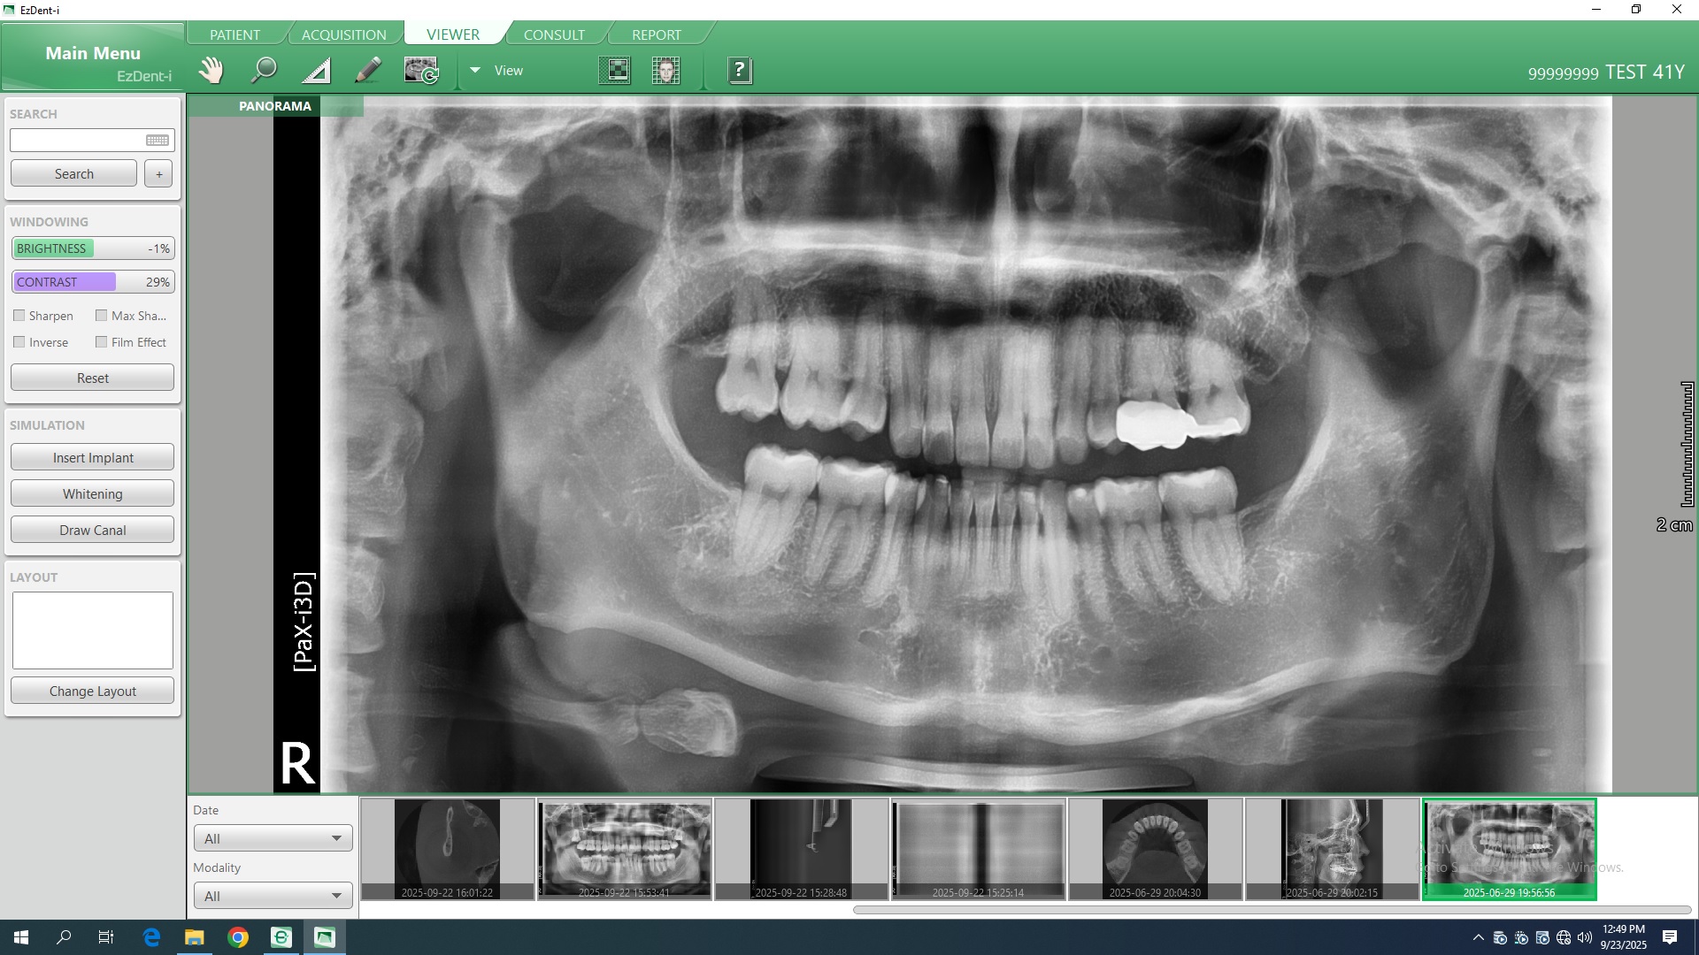Toggle the Inverse checkbox
This screenshot has height=955, width=1699.
pos(19,341)
